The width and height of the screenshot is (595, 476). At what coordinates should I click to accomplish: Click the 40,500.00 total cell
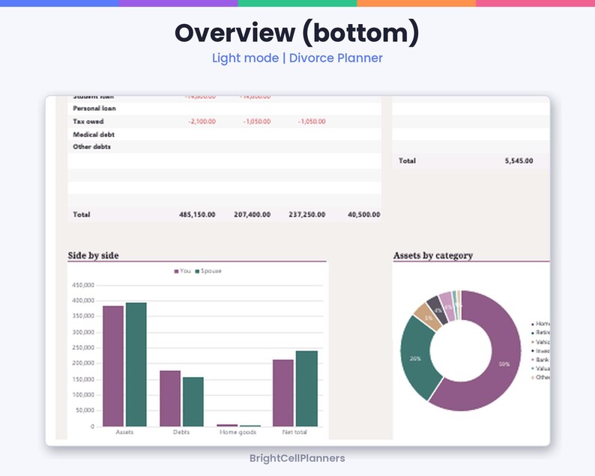[x=364, y=214]
